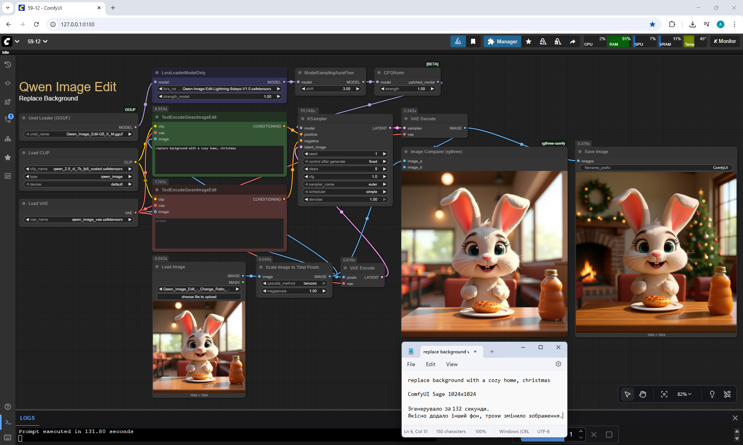
Task: Click the share arrow icon in toolbar
Action: click(x=572, y=41)
